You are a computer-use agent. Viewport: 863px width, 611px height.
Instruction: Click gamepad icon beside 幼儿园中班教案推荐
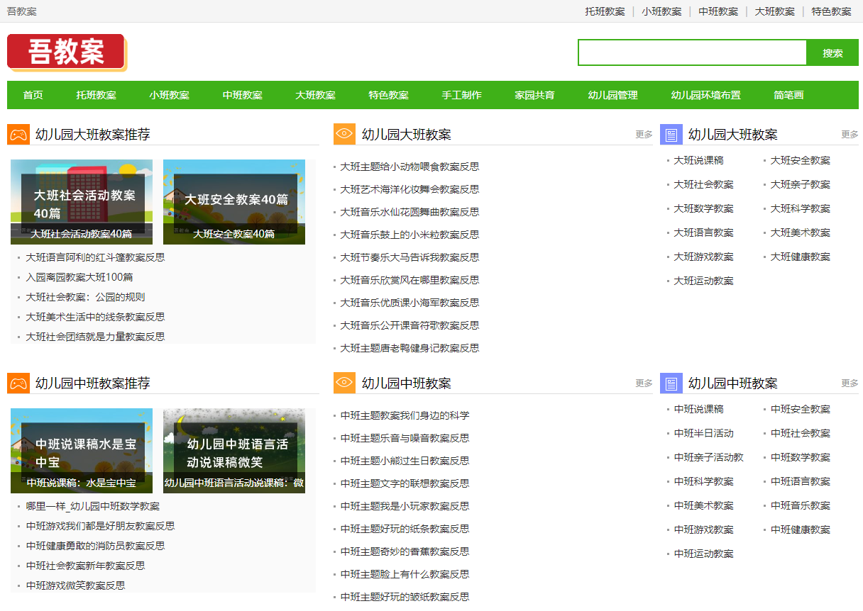point(18,383)
